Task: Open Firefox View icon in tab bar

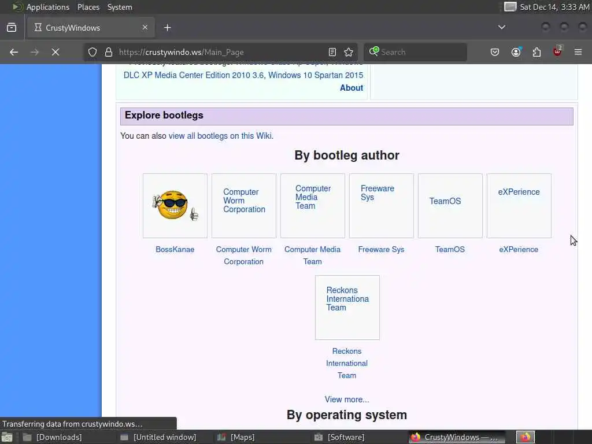Action: click(12, 28)
